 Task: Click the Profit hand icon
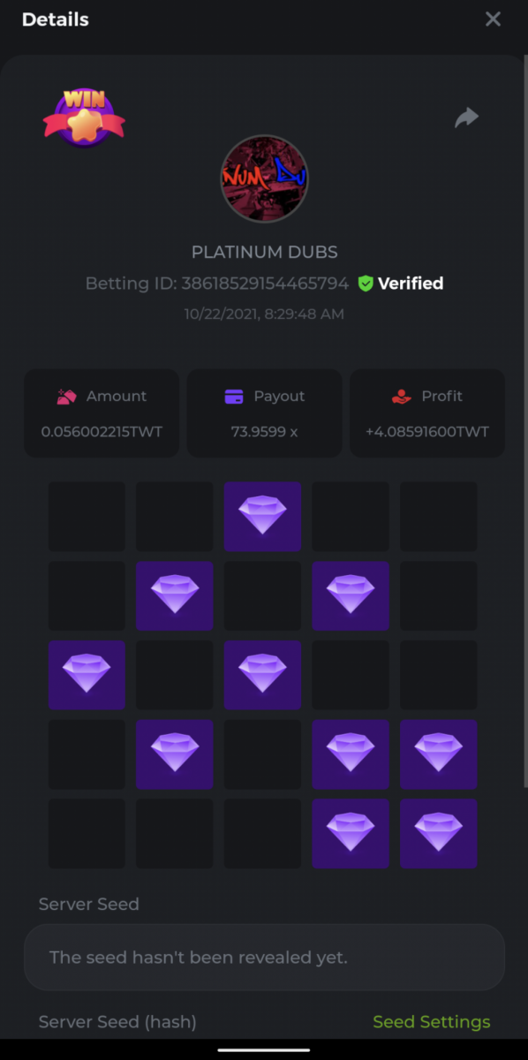(401, 397)
